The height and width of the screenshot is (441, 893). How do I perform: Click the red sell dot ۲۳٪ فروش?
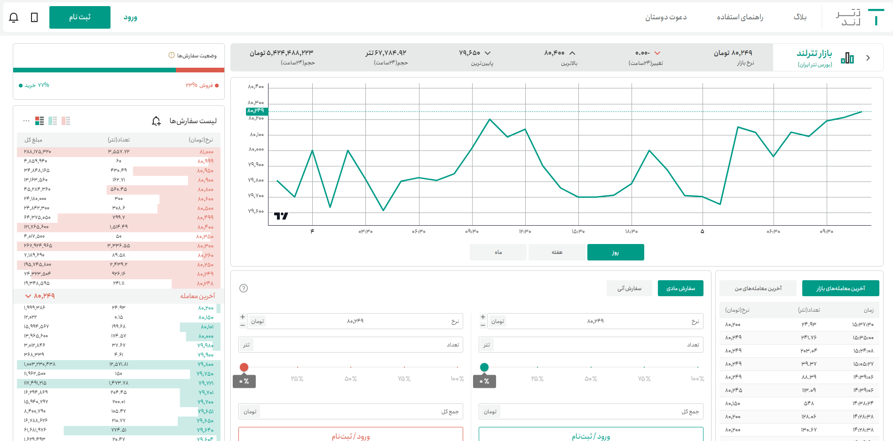[x=216, y=86]
